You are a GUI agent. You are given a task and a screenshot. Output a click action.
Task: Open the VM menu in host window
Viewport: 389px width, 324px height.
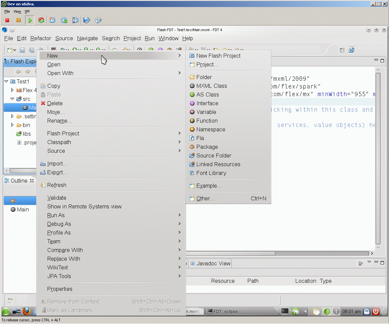click(x=27, y=11)
